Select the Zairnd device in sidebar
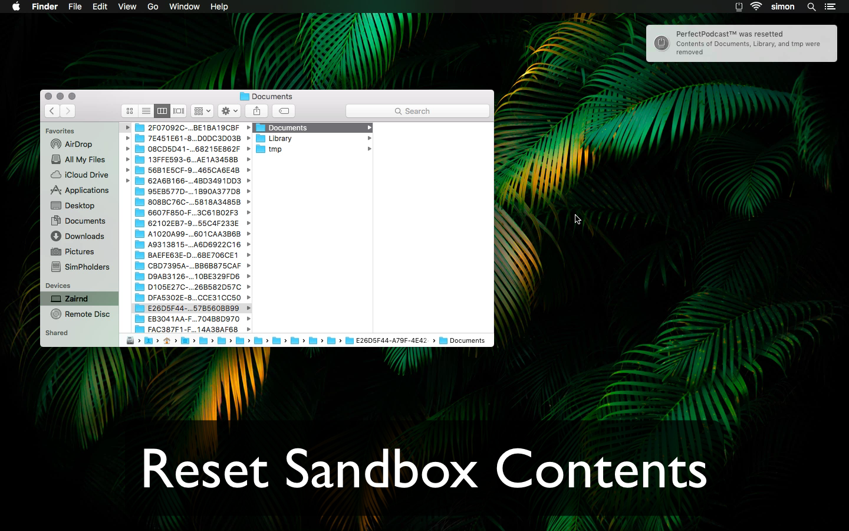This screenshot has height=531, width=849. (x=79, y=299)
